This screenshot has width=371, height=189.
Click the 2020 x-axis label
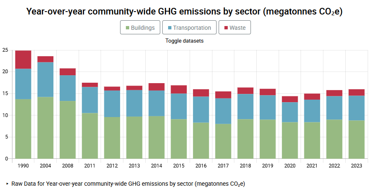(x=290, y=166)
